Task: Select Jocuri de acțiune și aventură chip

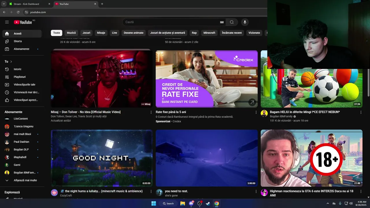Action: 168,33
